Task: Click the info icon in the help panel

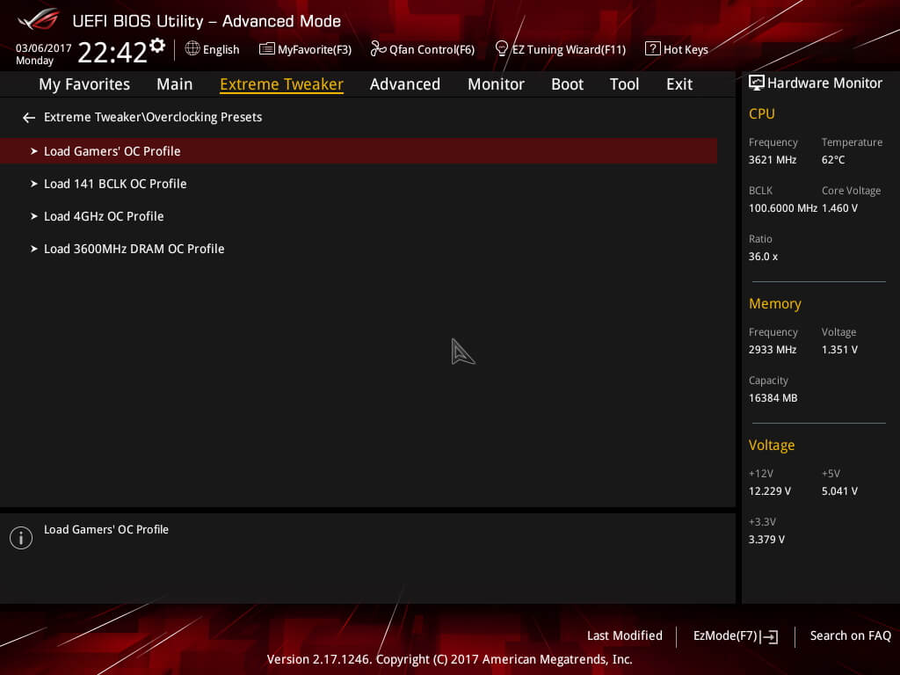Action: pos(21,538)
